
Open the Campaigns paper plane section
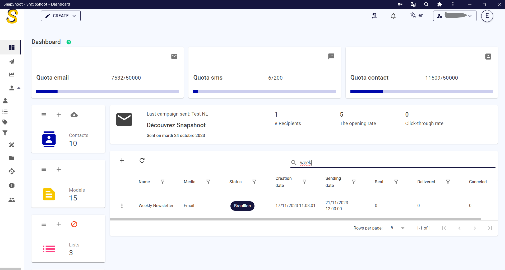[12, 62]
